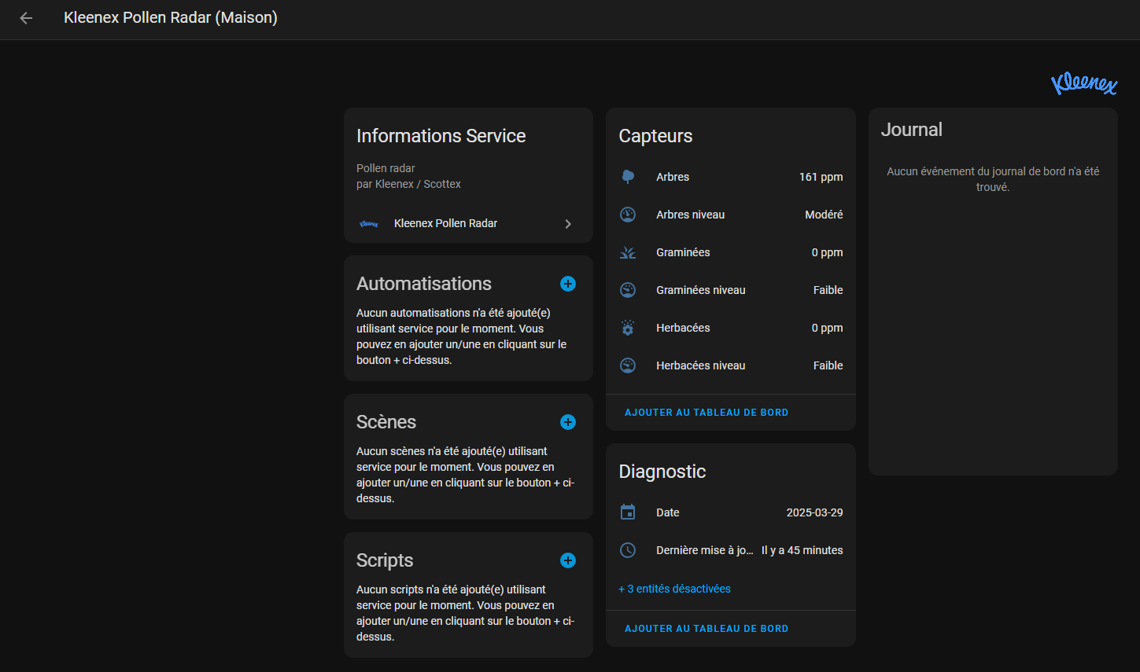Open the Arbres niveau sensor row
The height and width of the screenshot is (672, 1140).
point(731,215)
